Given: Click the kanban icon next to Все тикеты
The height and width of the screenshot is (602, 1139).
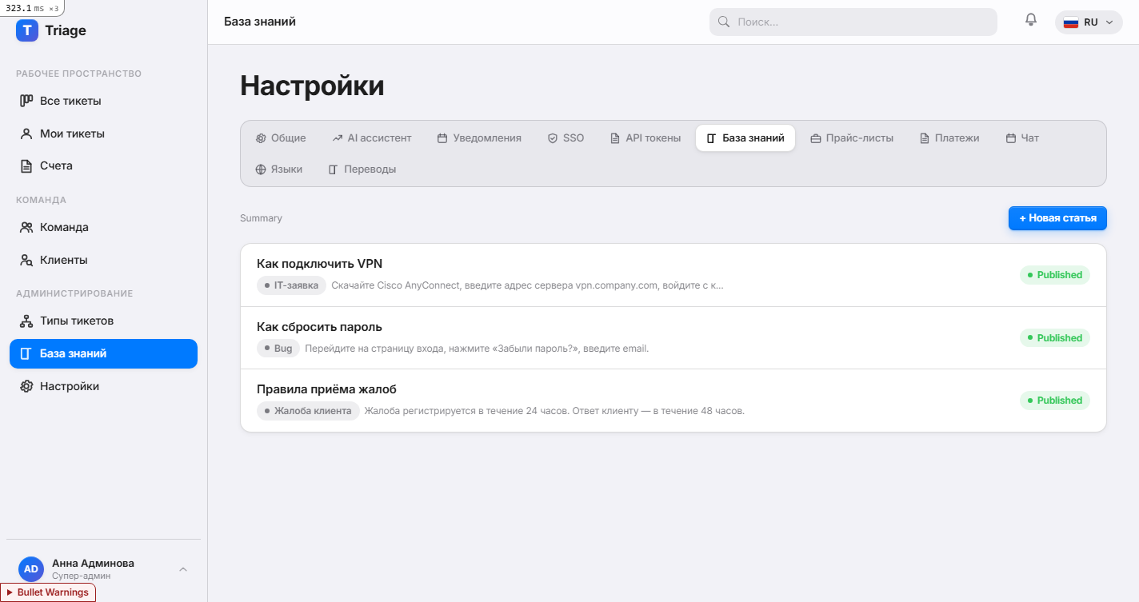Looking at the screenshot, I should click(x=26, y=101).
